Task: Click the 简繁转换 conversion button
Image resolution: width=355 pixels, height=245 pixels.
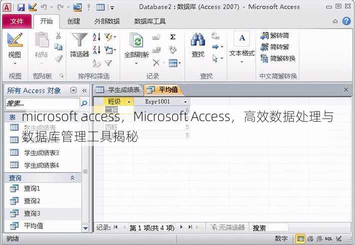Action: [278, 58]
